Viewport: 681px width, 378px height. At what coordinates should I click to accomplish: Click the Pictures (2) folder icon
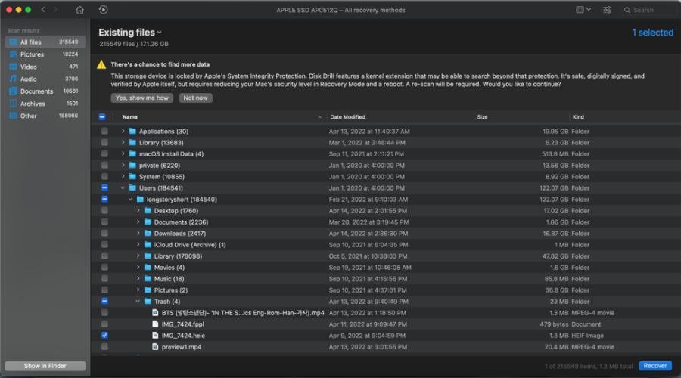pyautogui.click(x=148, y=290)
